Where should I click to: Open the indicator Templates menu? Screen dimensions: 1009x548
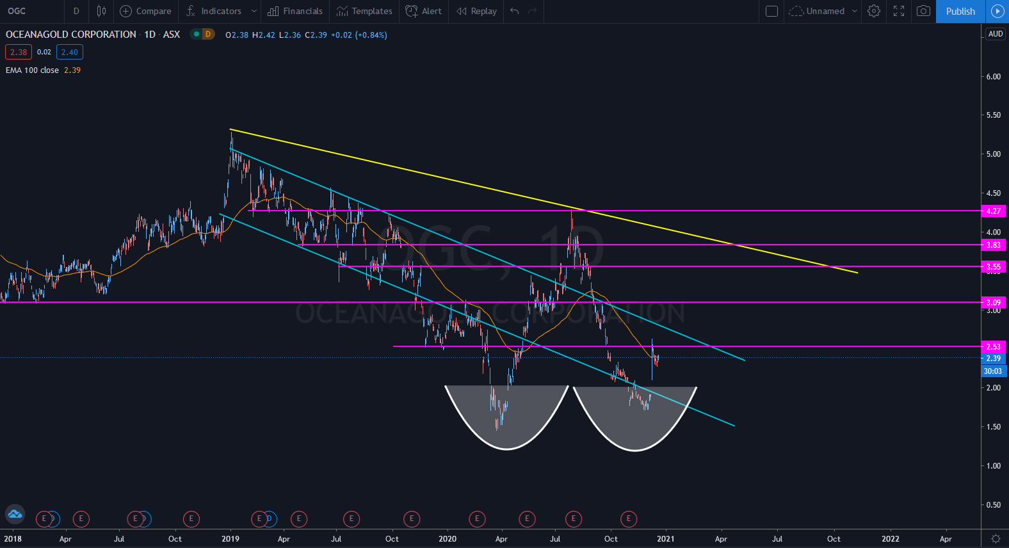[364, 11]
